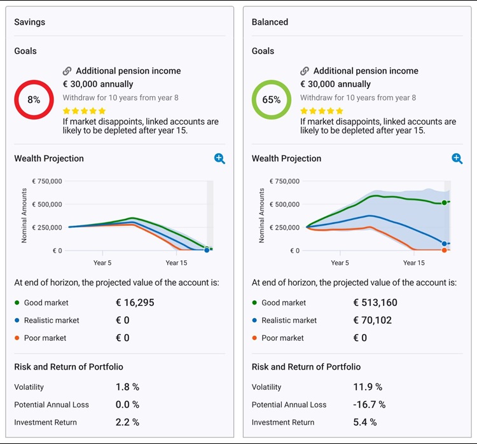This screenshot has width=477, height=444.
Task: Click star rating under Savings goal
Action: [84, 111]
